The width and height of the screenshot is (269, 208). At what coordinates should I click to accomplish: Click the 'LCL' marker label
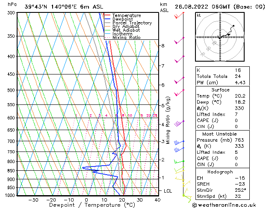[x=168, y=191]
